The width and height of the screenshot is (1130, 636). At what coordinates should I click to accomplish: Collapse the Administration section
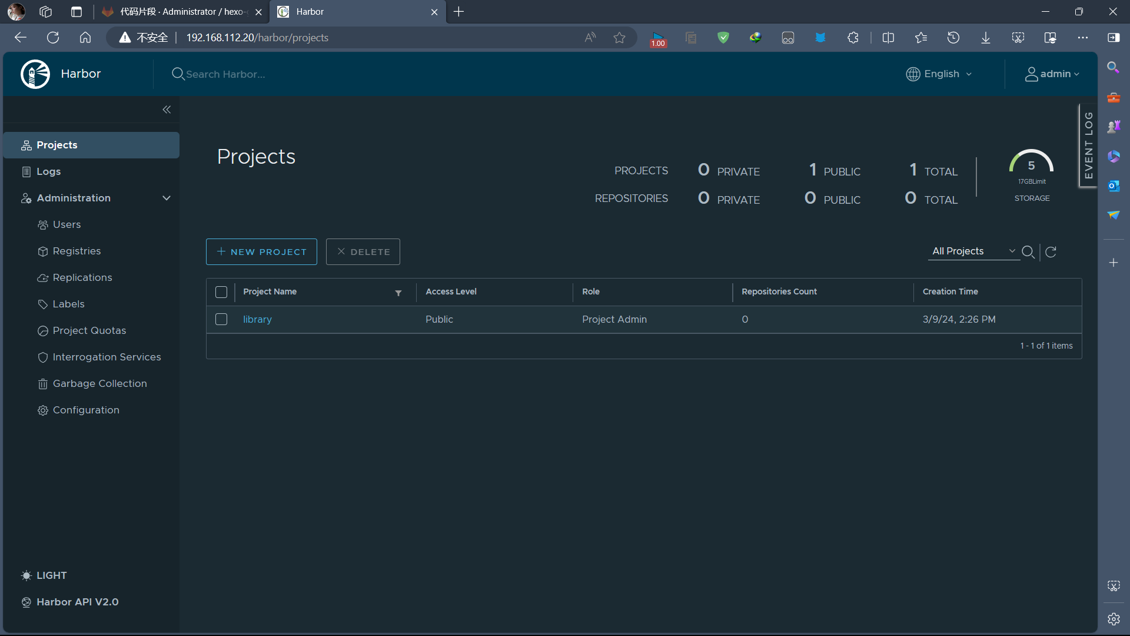coord(167,198)
